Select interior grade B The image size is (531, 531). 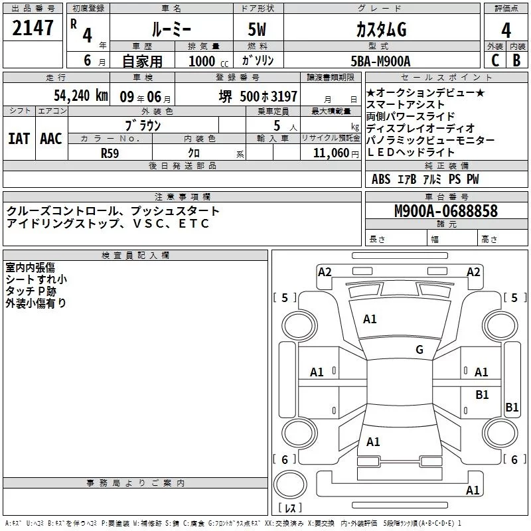point(516,60)
